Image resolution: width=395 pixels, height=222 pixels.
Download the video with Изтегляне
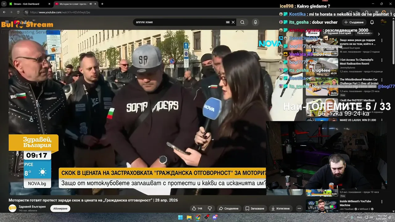[x=281, y=208]
